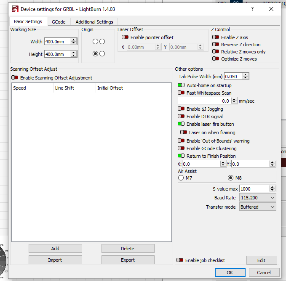Switch to the GCode tab

[x=59, y=22]
